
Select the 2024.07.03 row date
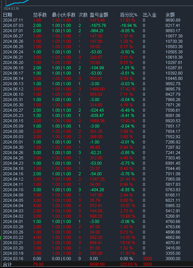click(13, 25)
